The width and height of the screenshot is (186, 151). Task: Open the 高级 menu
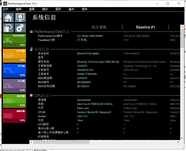pyautogui.click(x=58, y=9)
